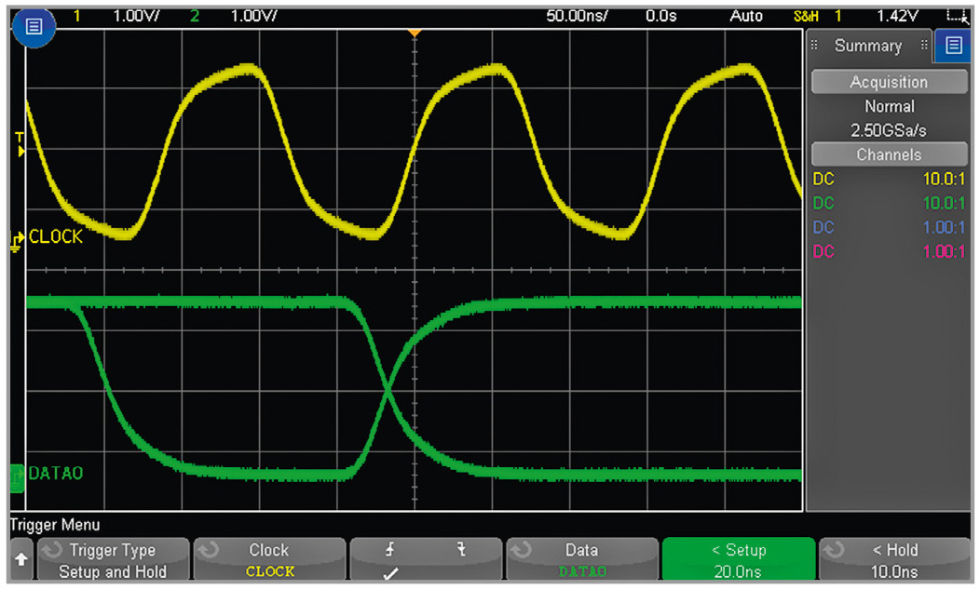Open the Clock source softkey

coord(269,561)
